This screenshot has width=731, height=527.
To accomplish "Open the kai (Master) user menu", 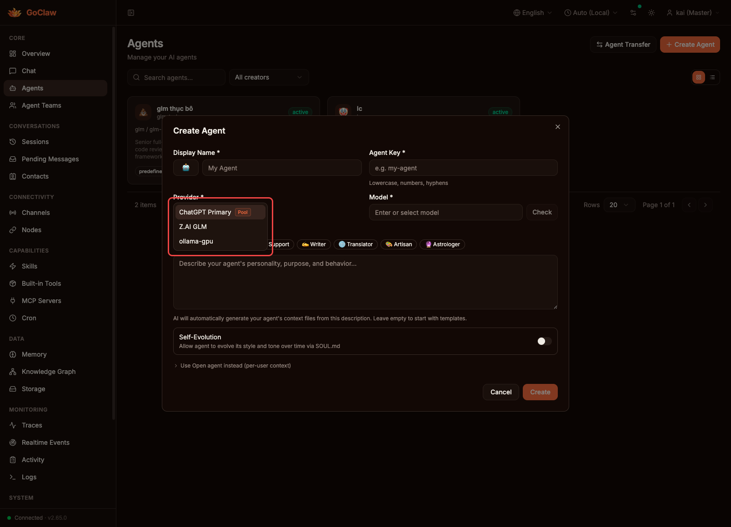I will click(693, 13).
